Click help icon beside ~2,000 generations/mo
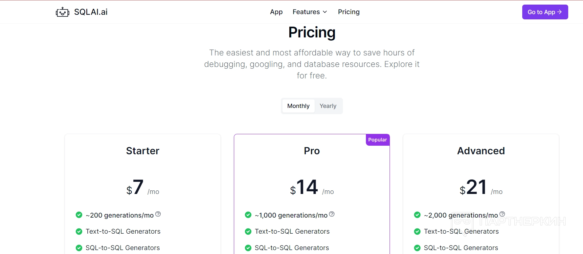The height and width of the screenshot is (254, 583). (x=502, y=214)
